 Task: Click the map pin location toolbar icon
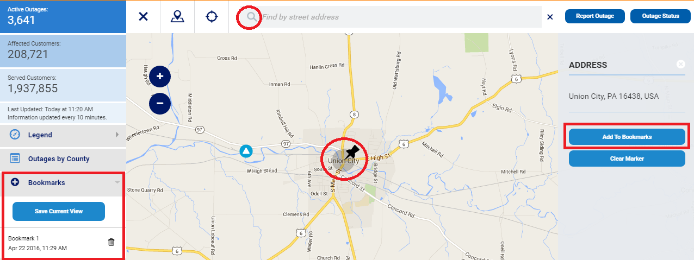click(177, 16)
